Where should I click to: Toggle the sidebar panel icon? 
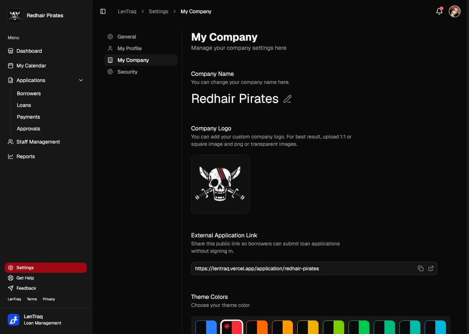tap(103, 11)
